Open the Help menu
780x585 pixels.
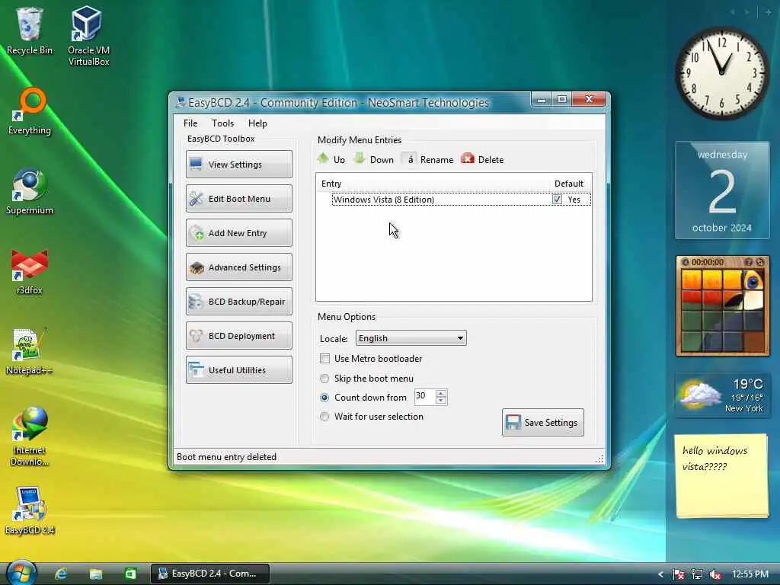(257, 123)
